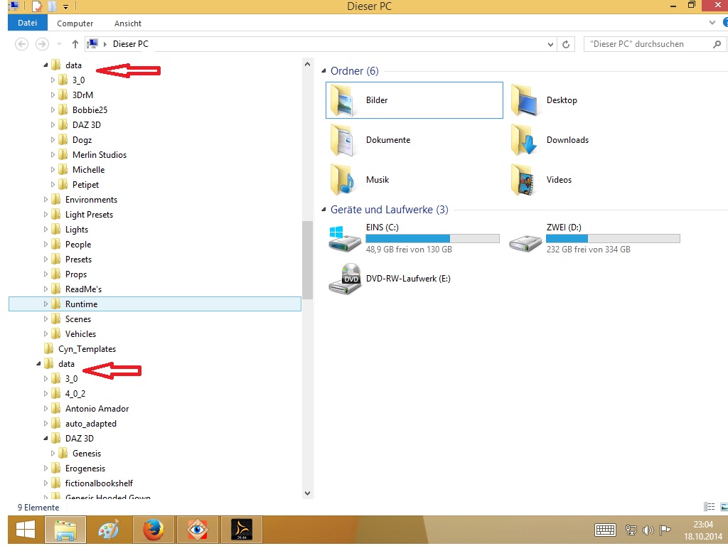Click the Back navigation arrow
The width and height of the screenshot is (728, 546).
[22, 44]
